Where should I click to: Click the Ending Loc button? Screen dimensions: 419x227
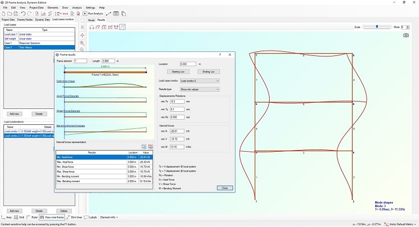(209, 72)
